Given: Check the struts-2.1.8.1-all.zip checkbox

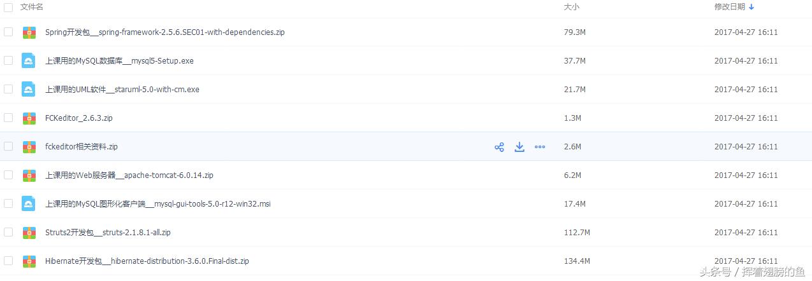Looking at the screenshot, I should click(x=8, y=232).
